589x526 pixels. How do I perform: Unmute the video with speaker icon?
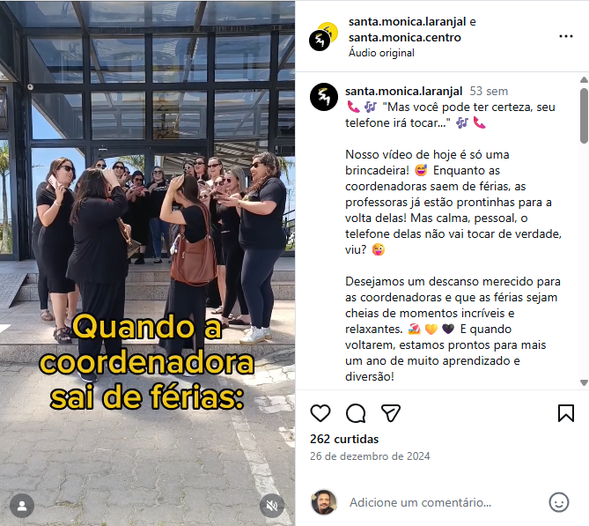272,506
